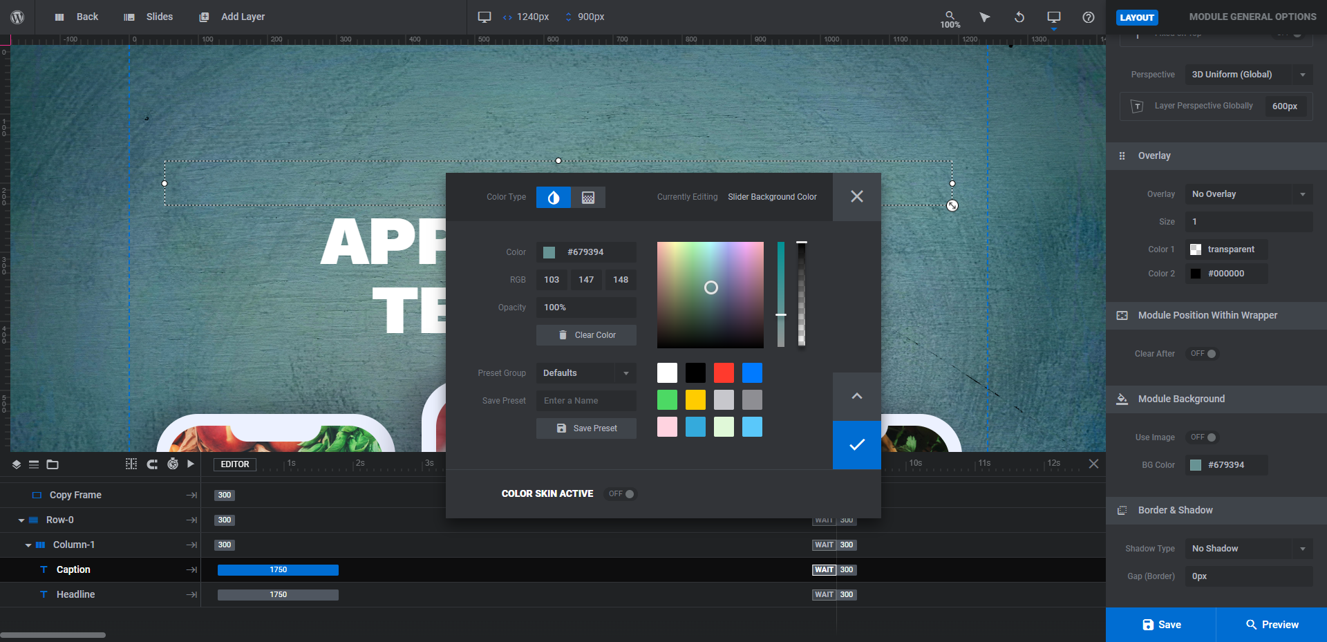Collapse the presets with the up chevron
The width and height of the screenshot is (1327, 642).
[857, 397]
